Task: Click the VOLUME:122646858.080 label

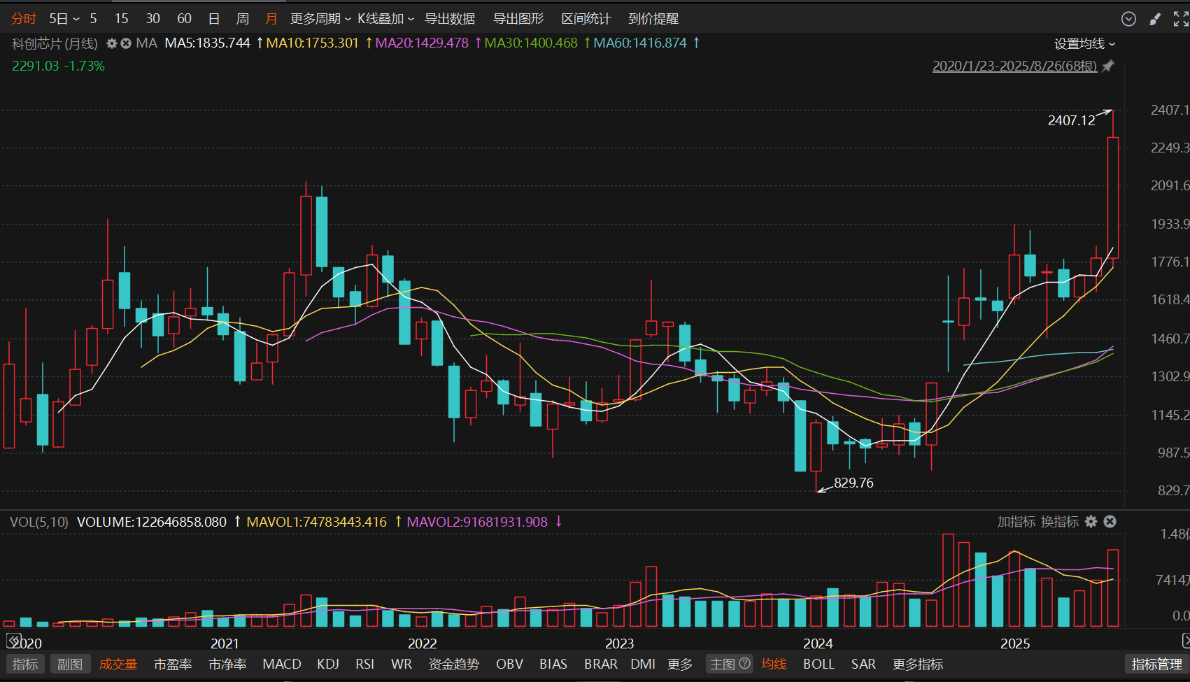Action: 152,522
